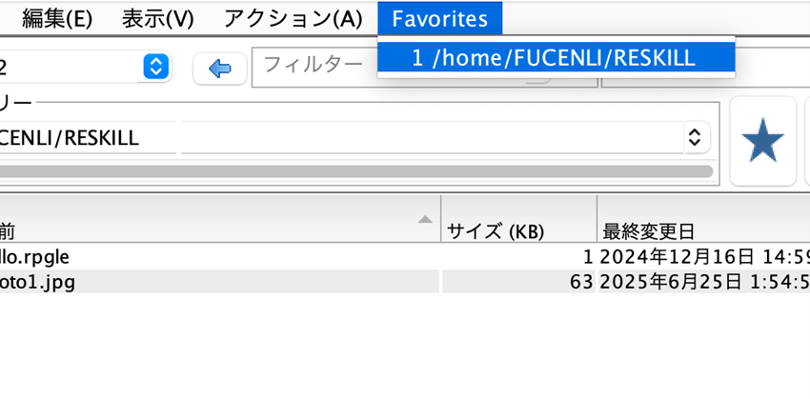Click the CENLI/RESKILL directory path field
The height and width of the screenshot is (399, 810).
point(86,138)
